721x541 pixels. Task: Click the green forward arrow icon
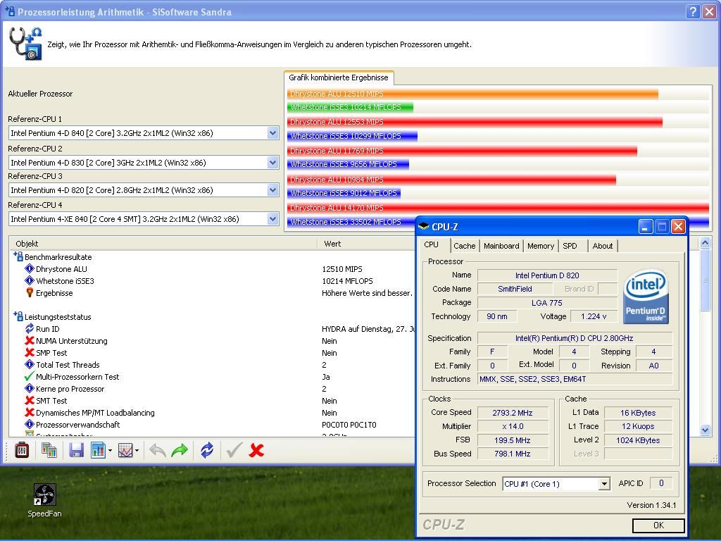click(x=180, y=450)
